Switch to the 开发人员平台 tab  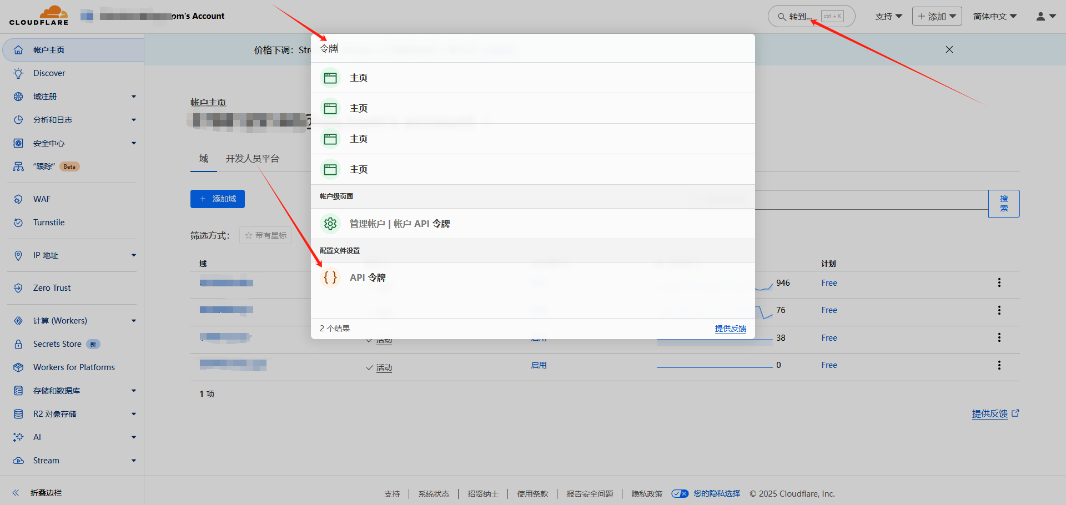252,159
